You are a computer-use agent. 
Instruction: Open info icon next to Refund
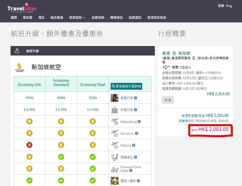134,145
